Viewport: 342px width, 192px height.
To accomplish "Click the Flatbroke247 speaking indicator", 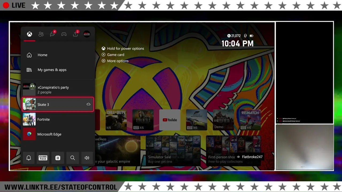I will [x=250, y=157].
